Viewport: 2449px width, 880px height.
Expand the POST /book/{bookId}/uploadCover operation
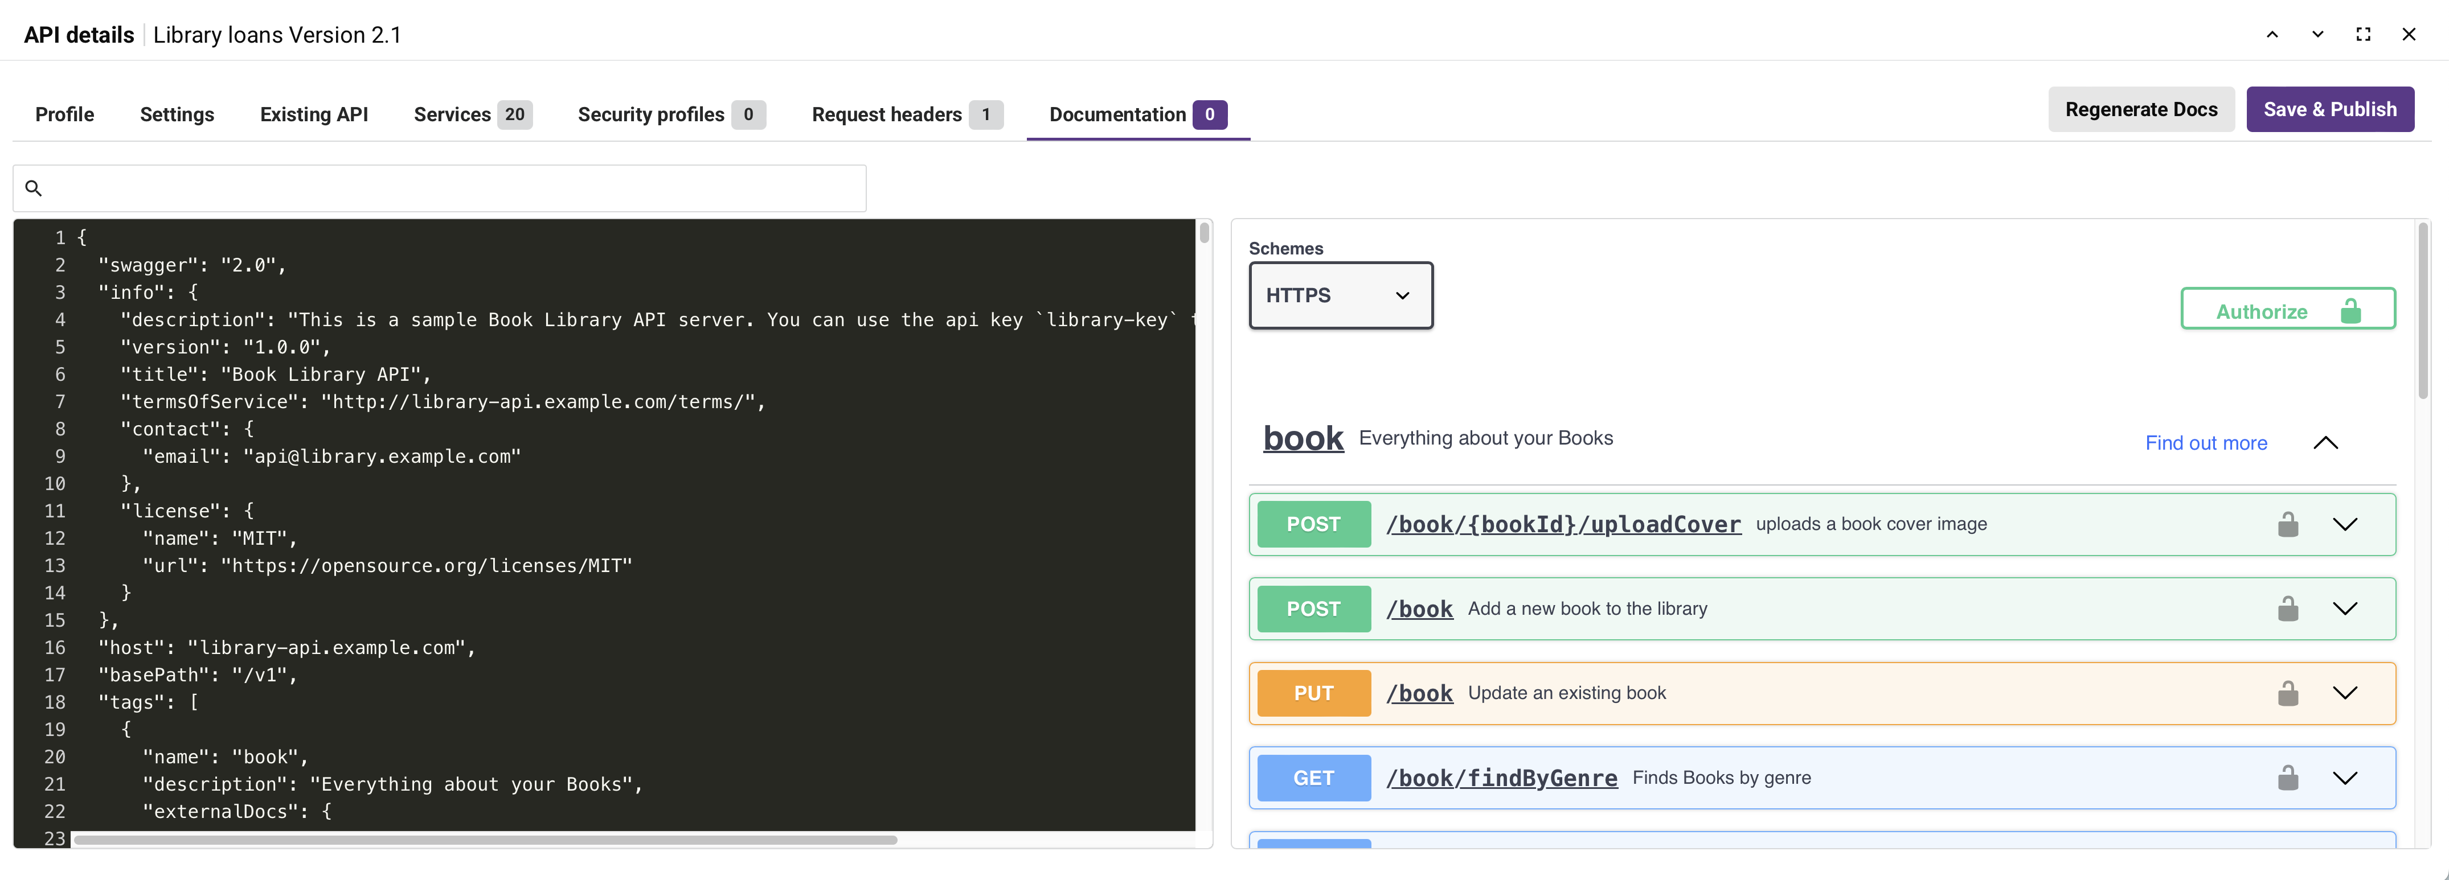point(2345,525)
